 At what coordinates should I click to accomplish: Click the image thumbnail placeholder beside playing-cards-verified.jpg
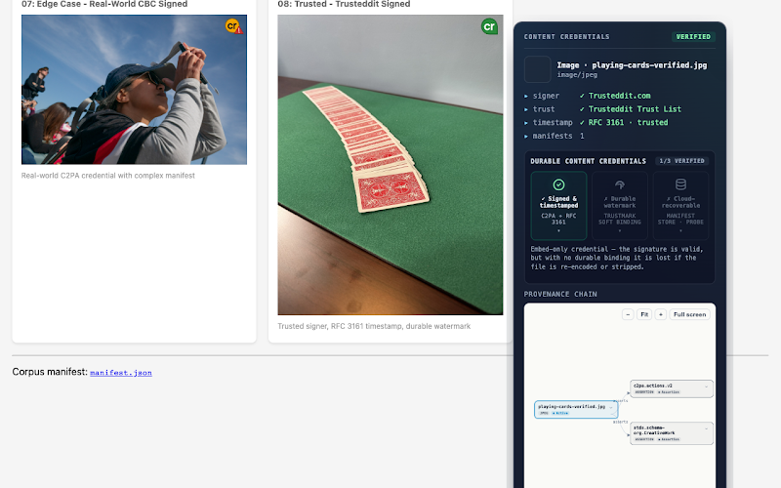538,69
